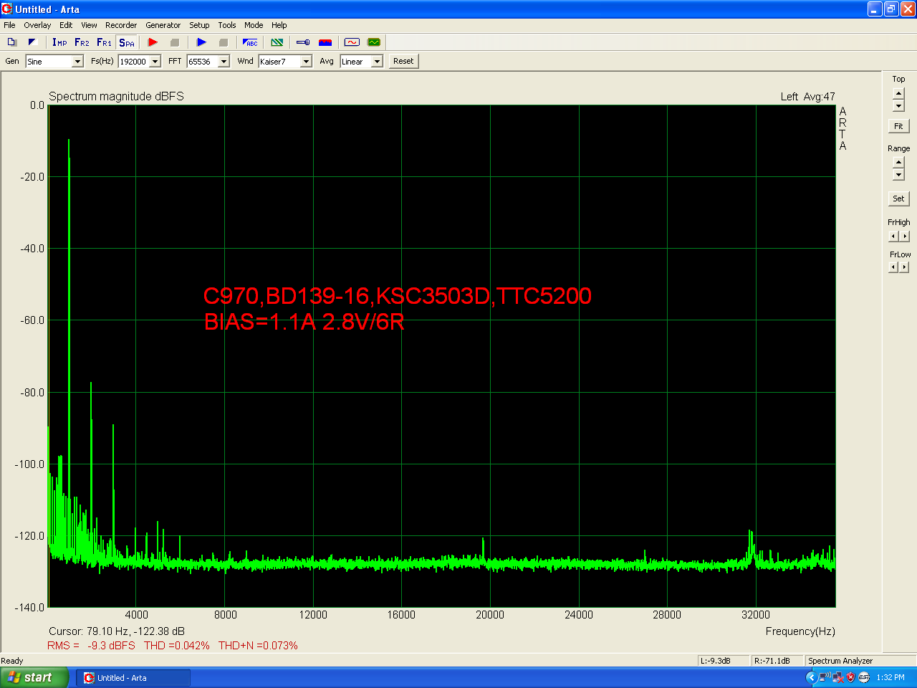This screenshot has width=917, height=688.
Task: Click the Fit button
Action: [x=898, y=126]
